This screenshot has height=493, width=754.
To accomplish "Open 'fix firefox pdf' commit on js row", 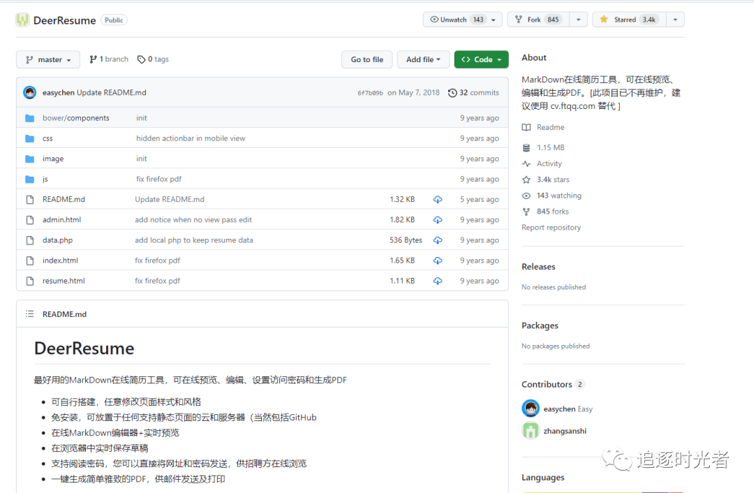I will click(x=158, y=179).
